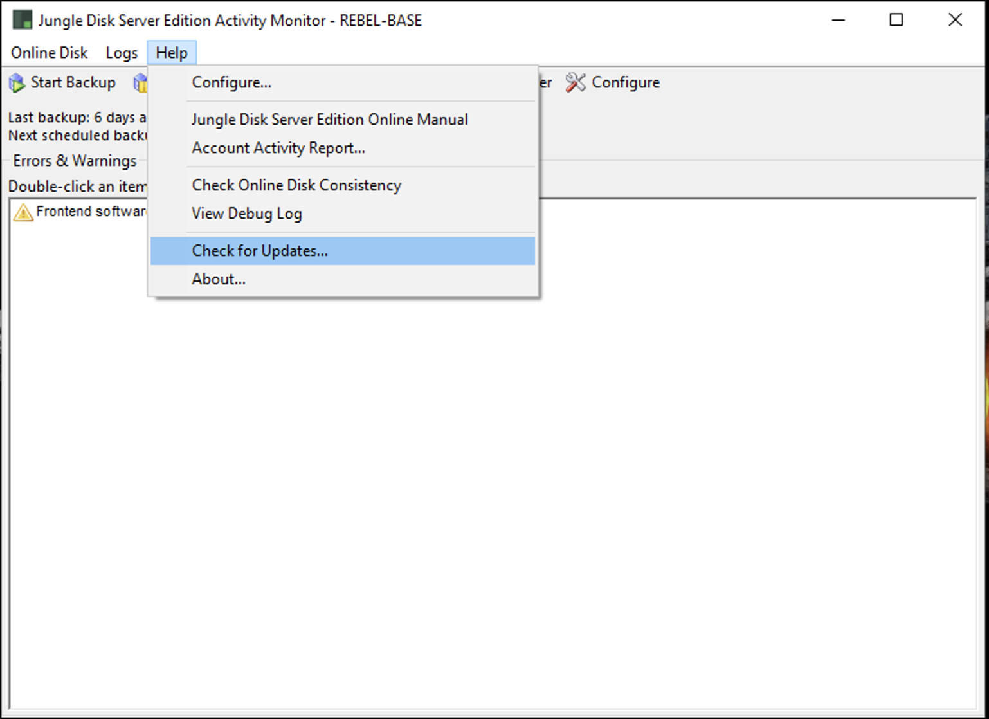This screenshot has width=989, height=719.
Task: Open the Online Disk menu
Action: pyautogui.click(x=50, y=53)
